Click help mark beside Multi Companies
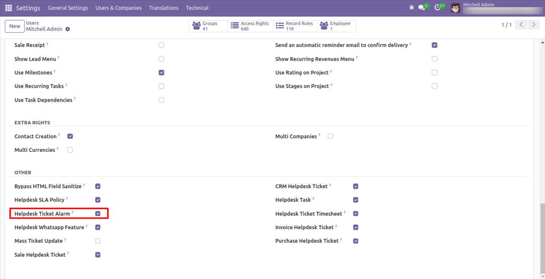Screen dimensions: 545x279 319,135
